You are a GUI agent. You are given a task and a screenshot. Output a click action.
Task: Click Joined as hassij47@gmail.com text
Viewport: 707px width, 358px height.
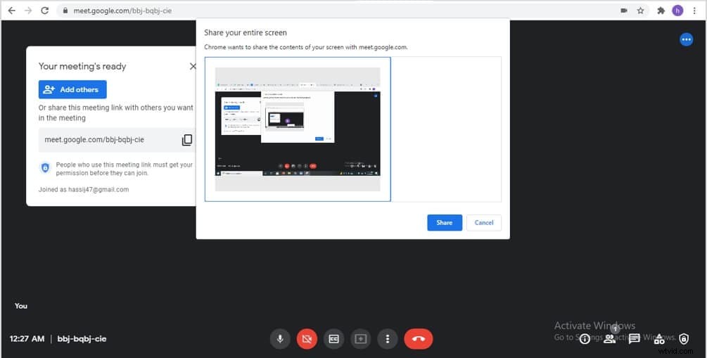84,190
